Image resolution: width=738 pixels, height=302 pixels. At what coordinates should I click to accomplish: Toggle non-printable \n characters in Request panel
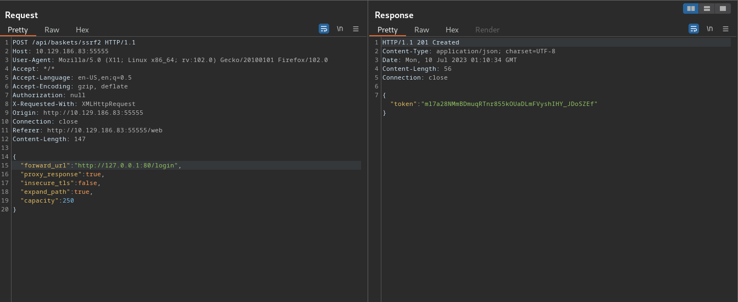pos(340,29)
